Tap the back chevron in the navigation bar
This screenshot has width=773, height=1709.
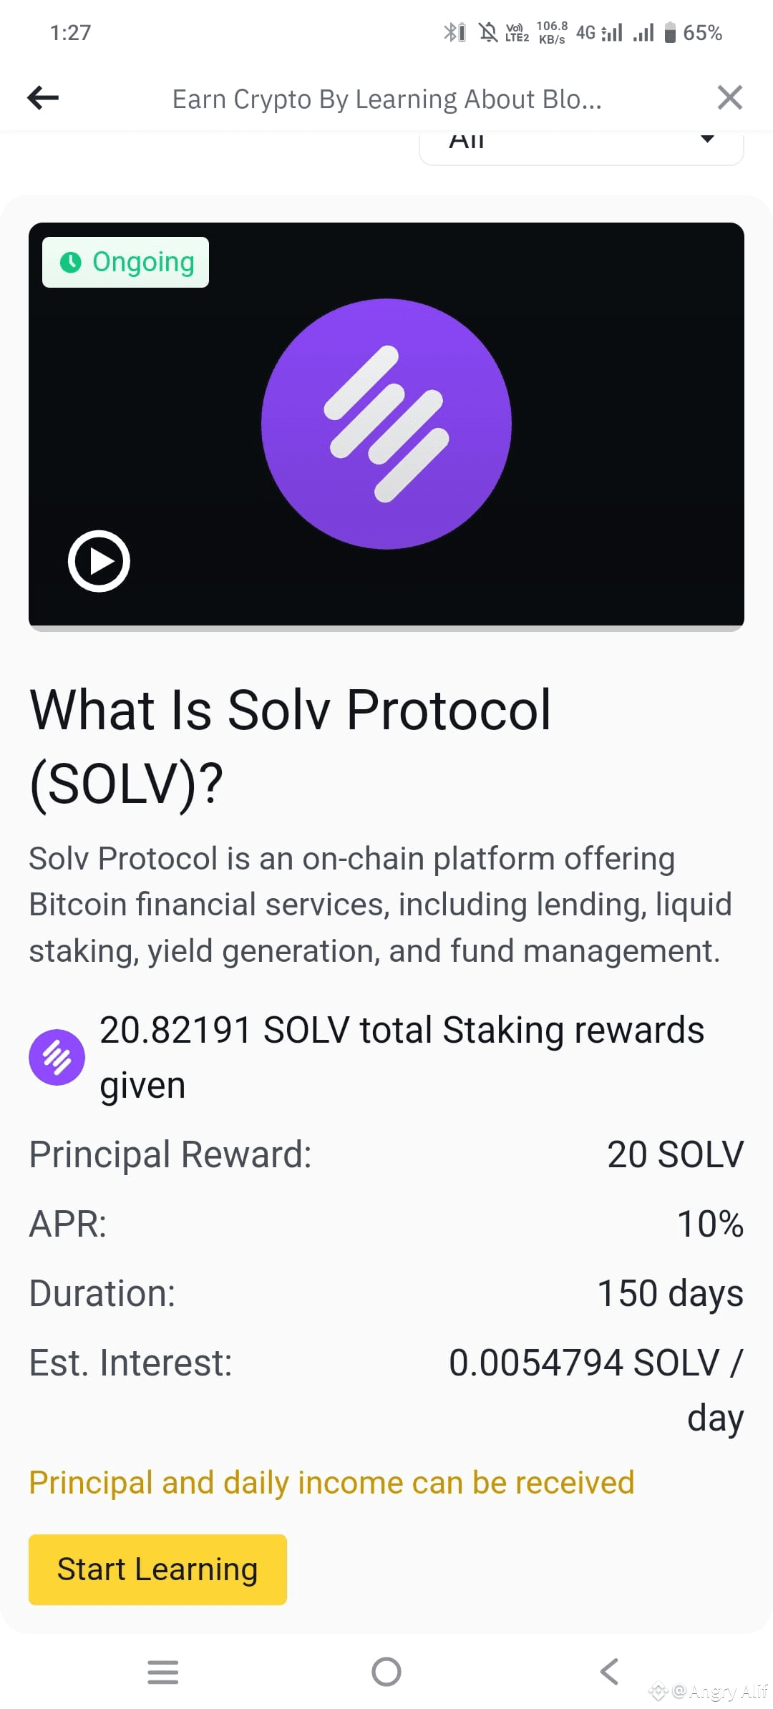(608, 1673)
